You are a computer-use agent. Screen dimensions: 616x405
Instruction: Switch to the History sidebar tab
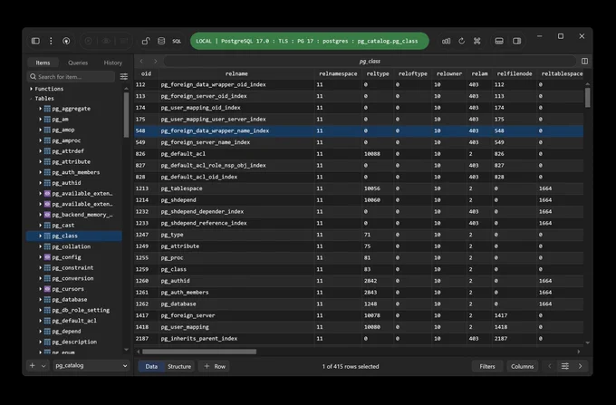coord(112,63)
